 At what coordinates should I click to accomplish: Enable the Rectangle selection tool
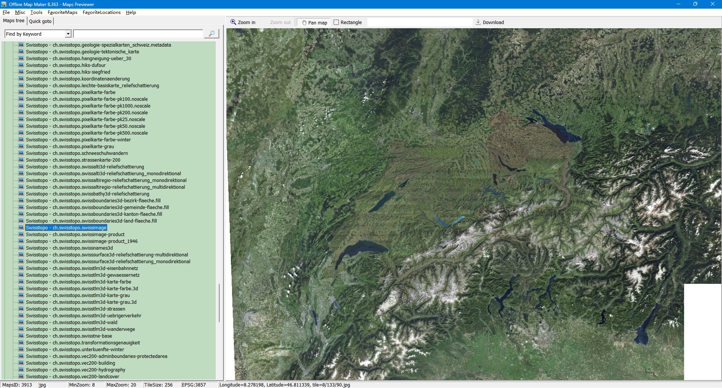click(x=347, y=23)
